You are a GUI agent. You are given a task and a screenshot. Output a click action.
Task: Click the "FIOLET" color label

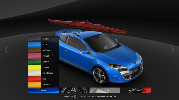[x=46, y=56]
